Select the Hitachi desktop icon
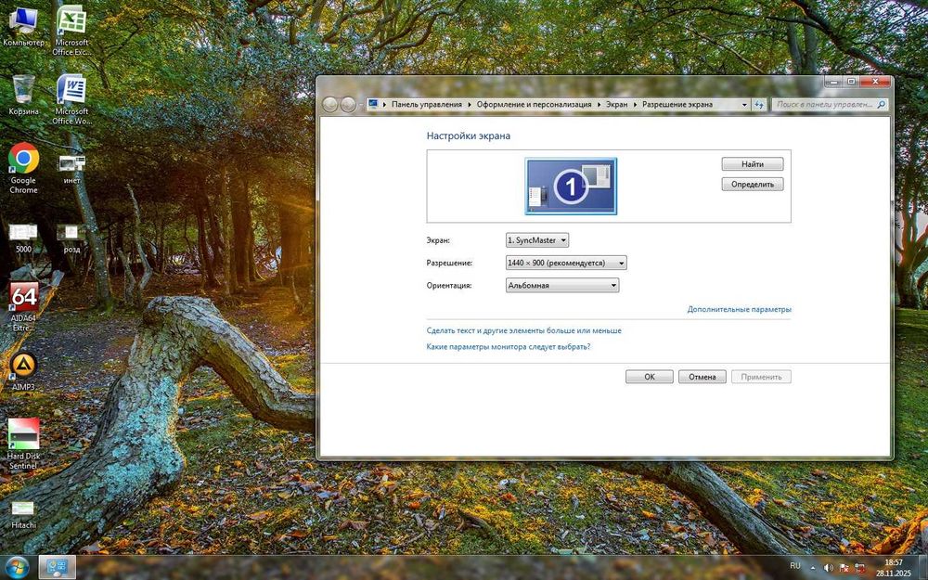 (x=24, y=514)
